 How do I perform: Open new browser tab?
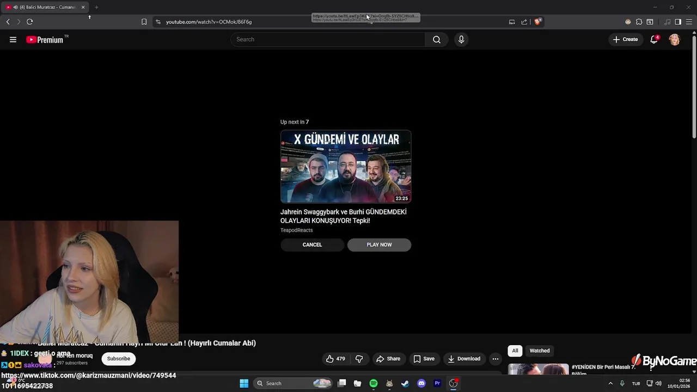pyautogui.click(x=96, y=7)
